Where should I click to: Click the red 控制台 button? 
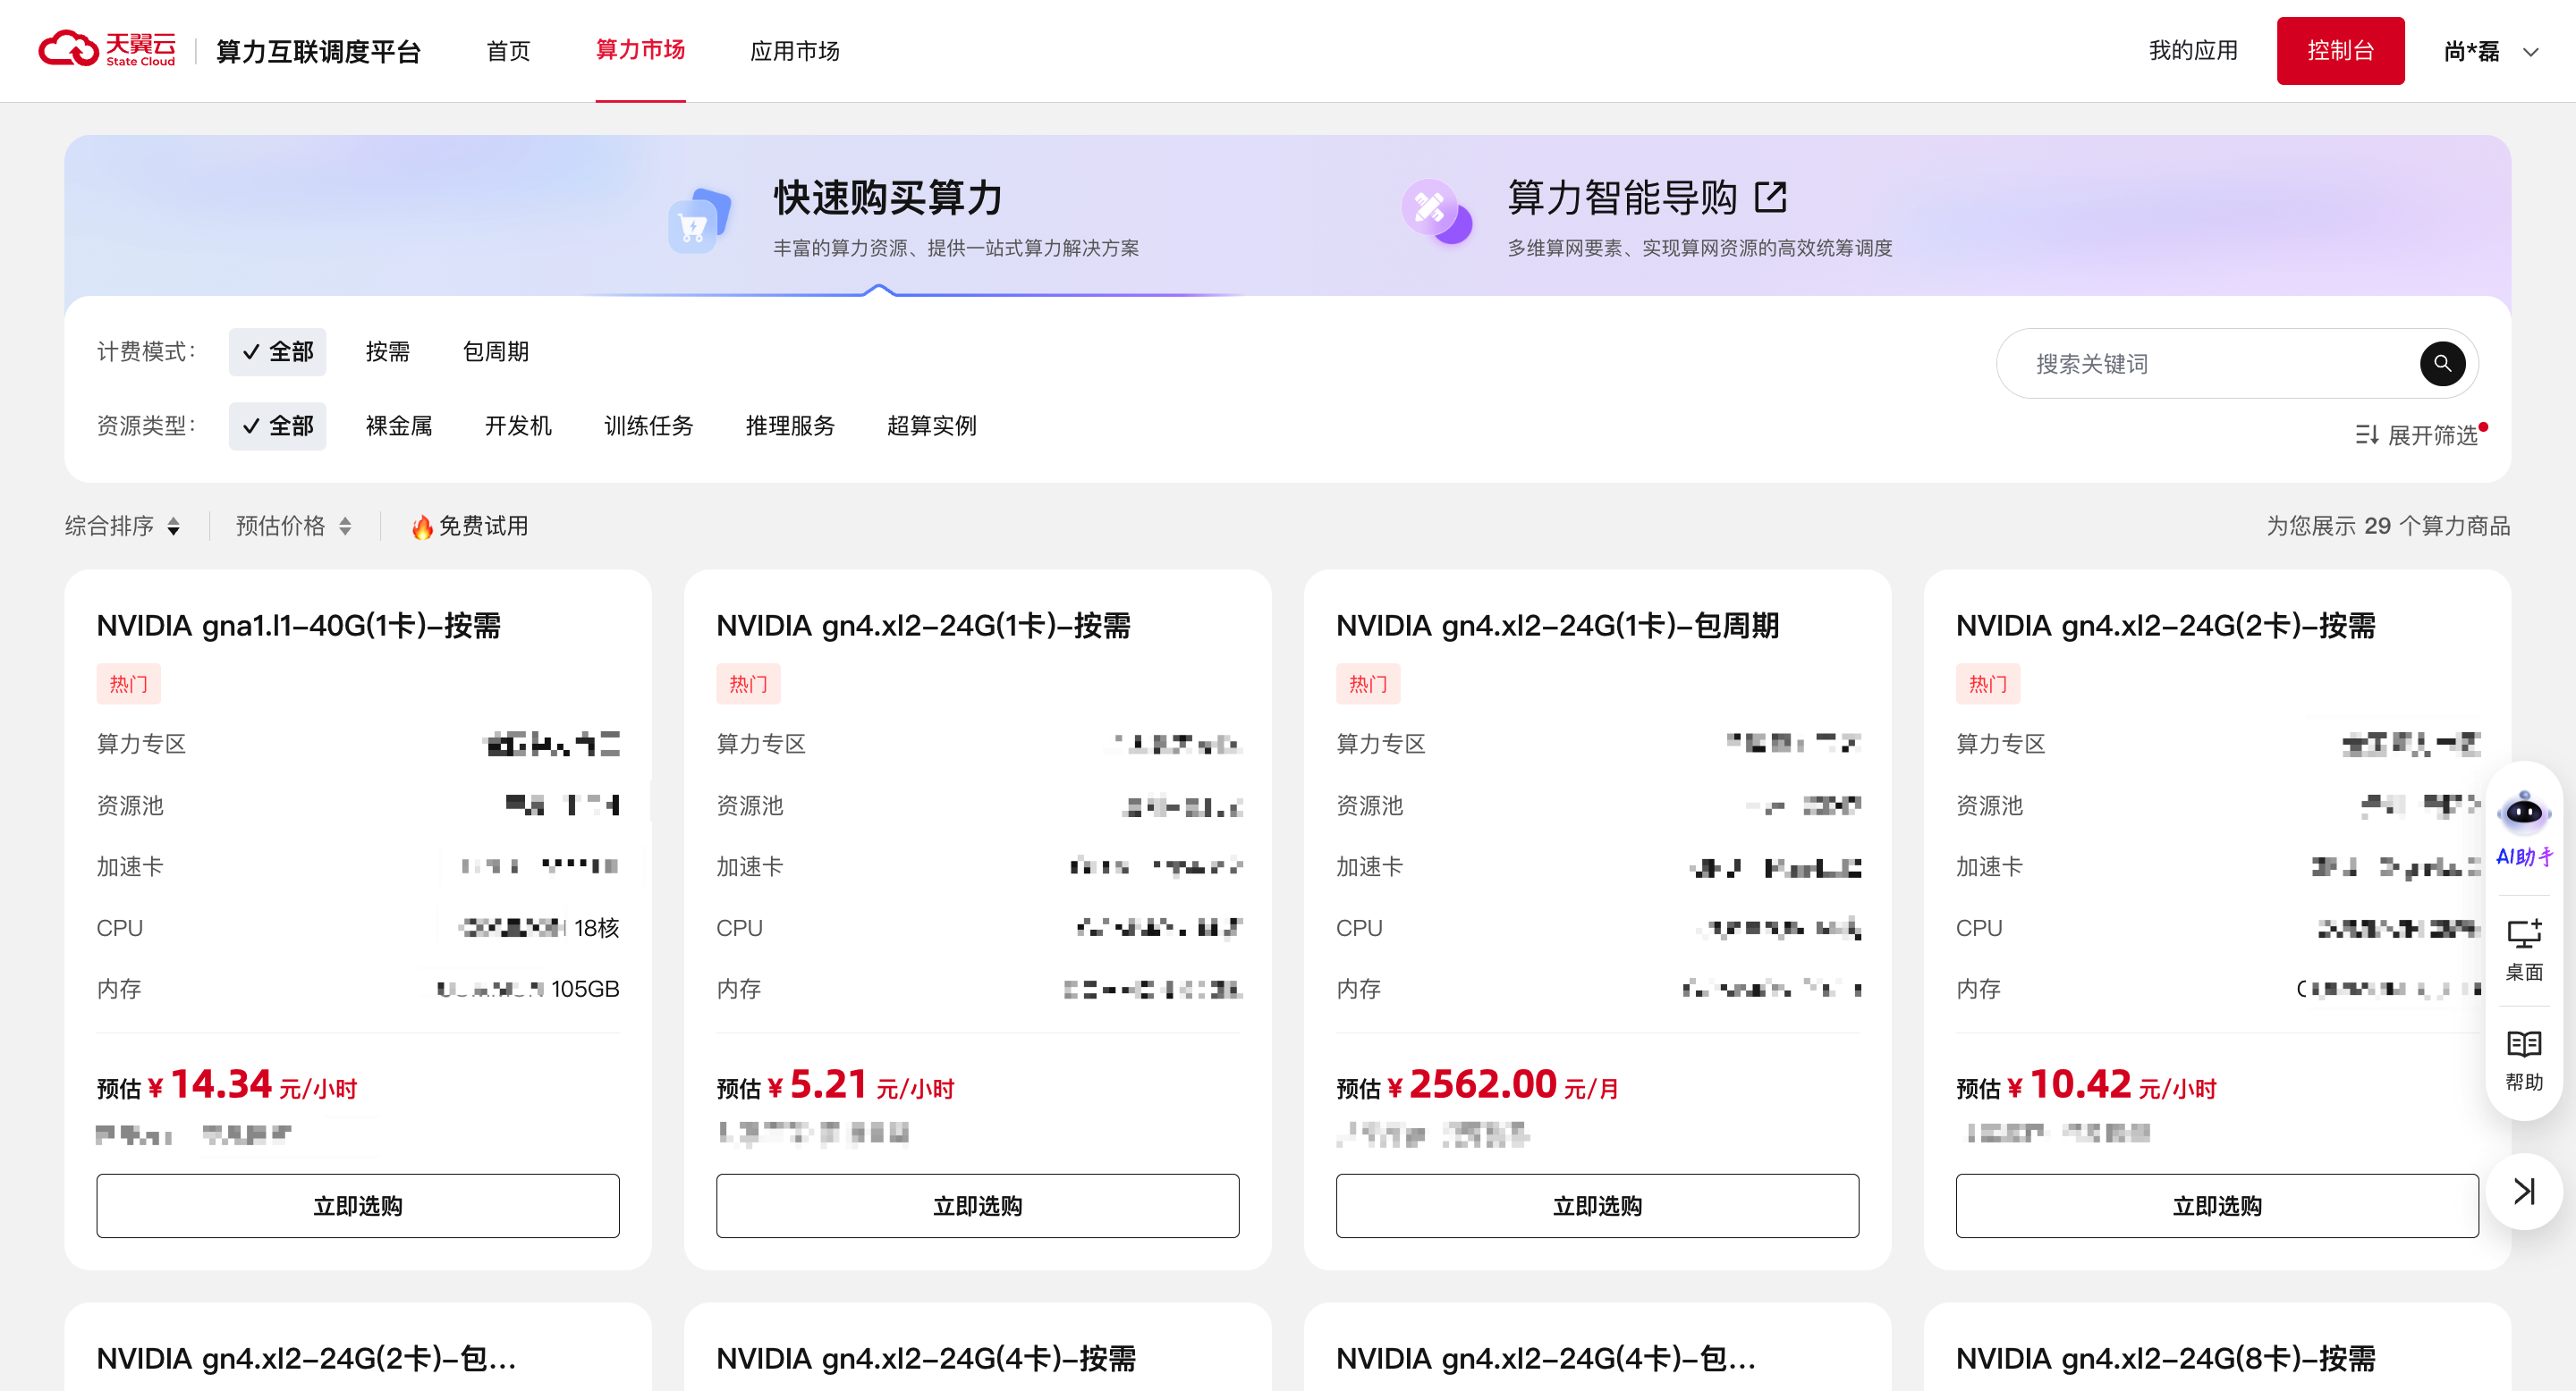pyautogui.click(x=2340, y=51)
